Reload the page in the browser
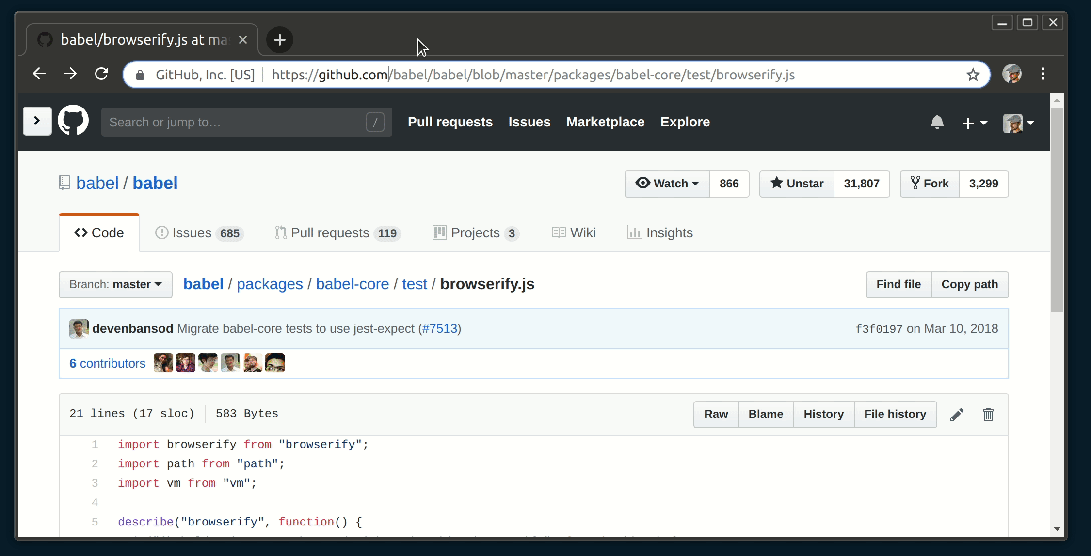Screen dimensions: 1091x556 click(x=101, y=74)
